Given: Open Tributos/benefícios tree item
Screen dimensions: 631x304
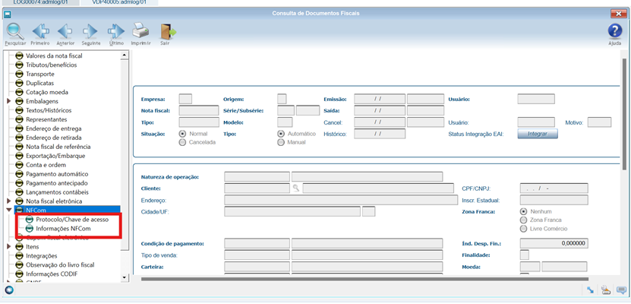Looking at the screenshot, I should point(51,65).
